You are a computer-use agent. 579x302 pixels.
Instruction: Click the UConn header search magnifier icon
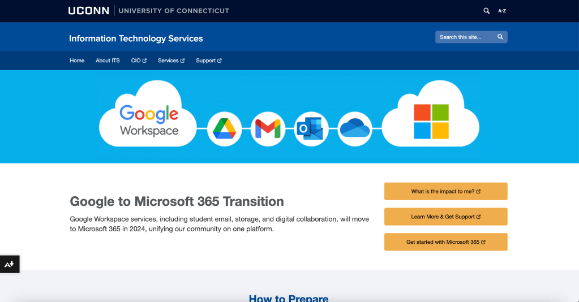click(486, 11)
